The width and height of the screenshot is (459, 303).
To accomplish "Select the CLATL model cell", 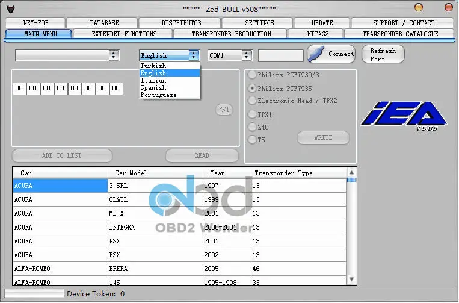I will coord(155,199).
